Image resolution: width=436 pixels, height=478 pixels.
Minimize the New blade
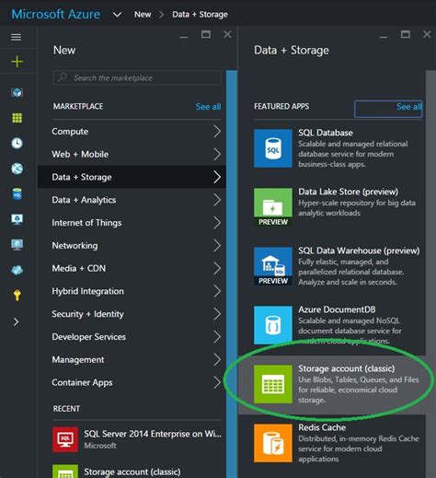[x=184, y=36]
